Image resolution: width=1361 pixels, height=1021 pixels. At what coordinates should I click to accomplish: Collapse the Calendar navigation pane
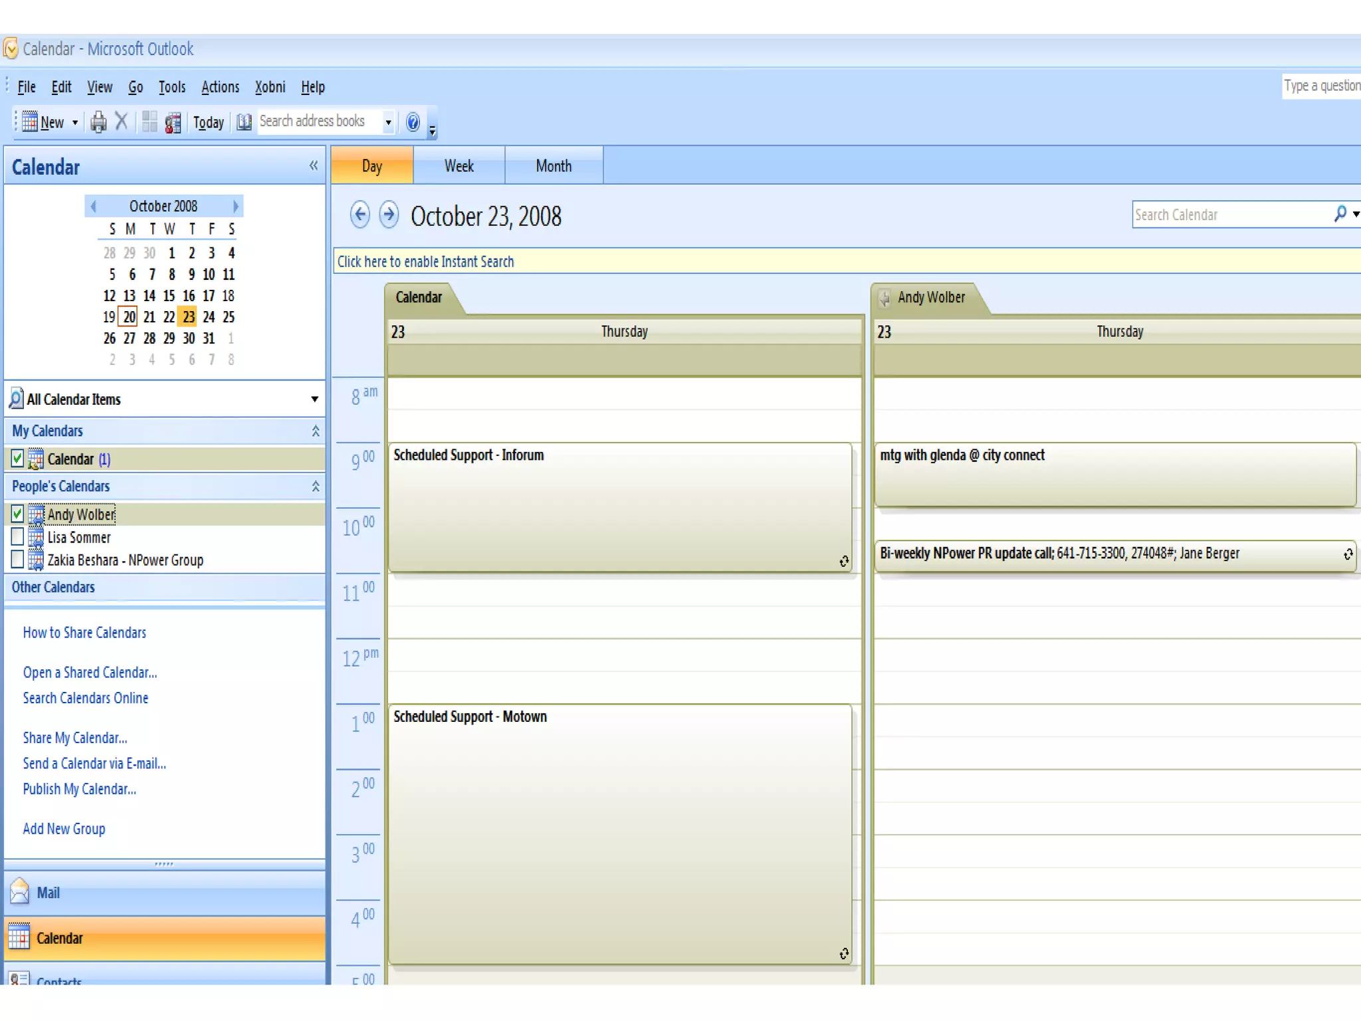pyautogui.click(x=314, y=166)
